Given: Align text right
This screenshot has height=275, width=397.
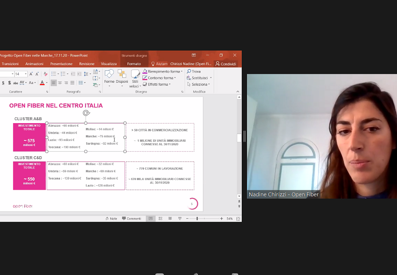Looking at the screenshot, I should tap(66, 83).
